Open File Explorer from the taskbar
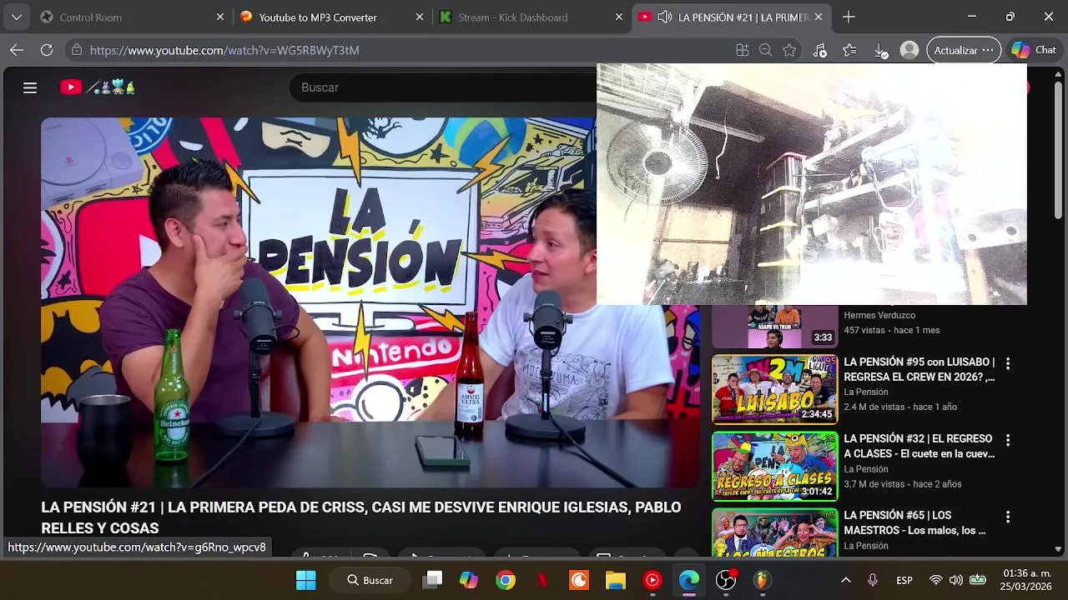 (x=616, y=580)
